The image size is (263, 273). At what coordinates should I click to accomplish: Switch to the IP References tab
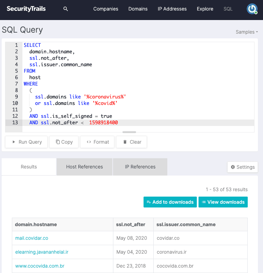click(140, 167)
